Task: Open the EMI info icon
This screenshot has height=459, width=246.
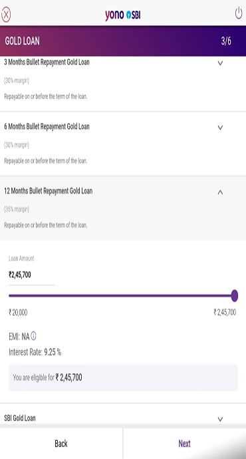Action: coord(34,336)
